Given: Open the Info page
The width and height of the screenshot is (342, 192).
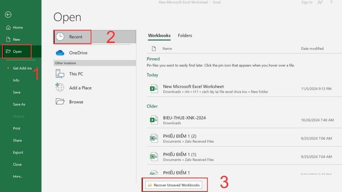Looking at the screenshot, I should click(x=16, y=80).
